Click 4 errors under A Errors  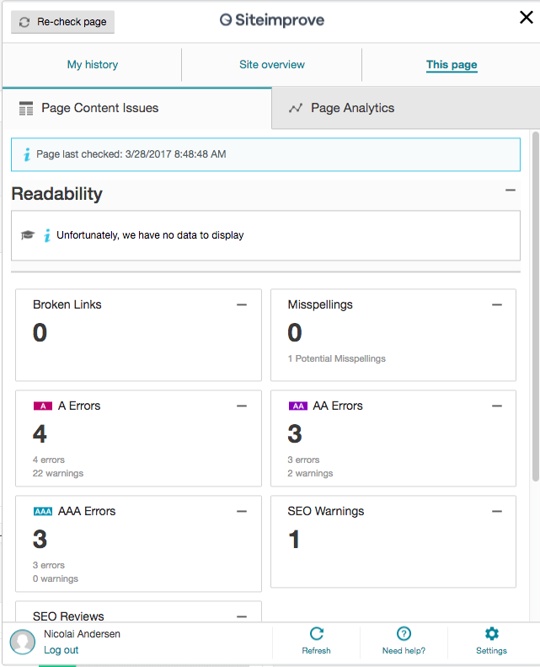(49, 460)
